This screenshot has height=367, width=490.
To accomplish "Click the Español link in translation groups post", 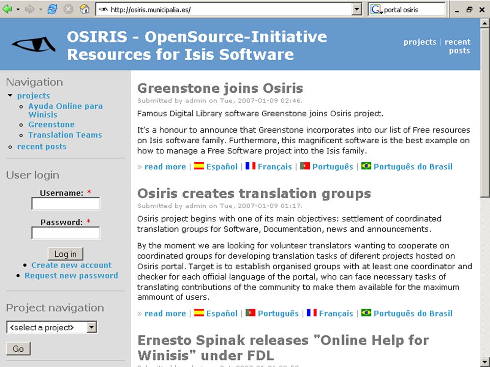I will point(222,313).
